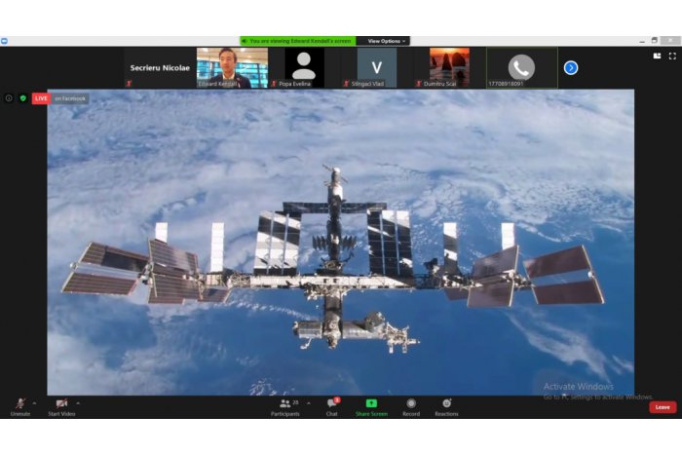Expand arrow next to Participants
Image resolution: width=682 pixels, height=454 pixels.
309,403
